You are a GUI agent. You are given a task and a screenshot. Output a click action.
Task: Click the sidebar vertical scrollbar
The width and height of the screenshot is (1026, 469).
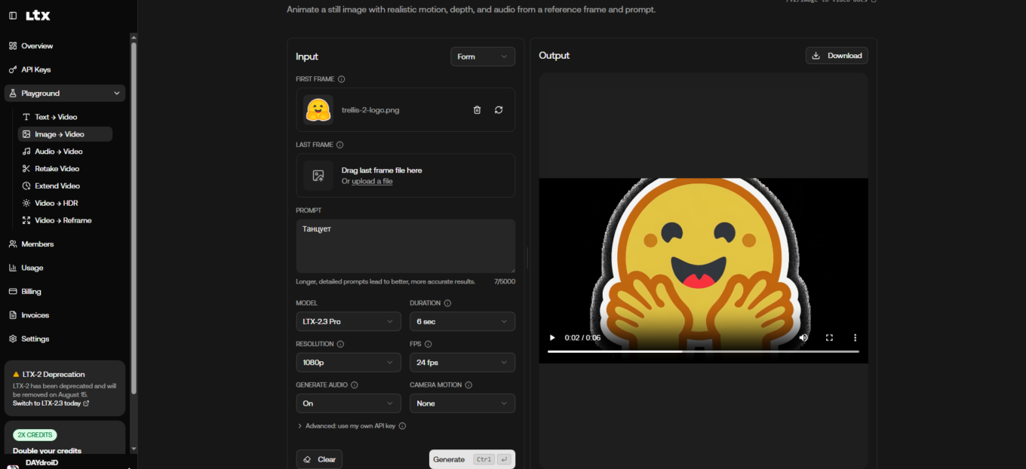click(134, 219)
